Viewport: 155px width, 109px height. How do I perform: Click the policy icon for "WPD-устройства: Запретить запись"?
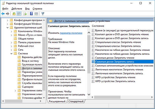click(93, 81)
